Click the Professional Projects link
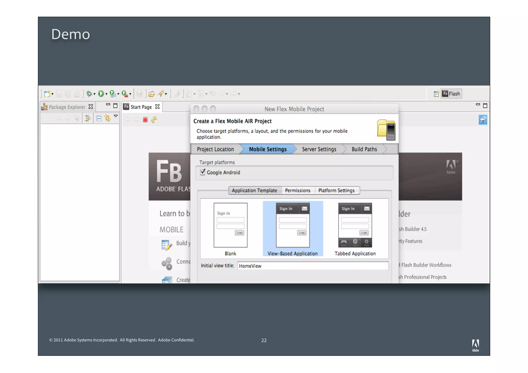 click(x=423, y=277)
